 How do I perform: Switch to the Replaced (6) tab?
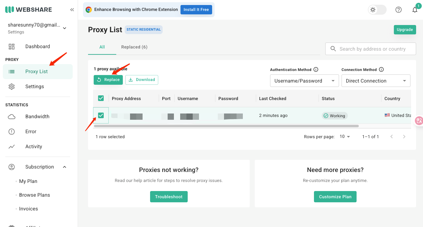pos(134,47)
